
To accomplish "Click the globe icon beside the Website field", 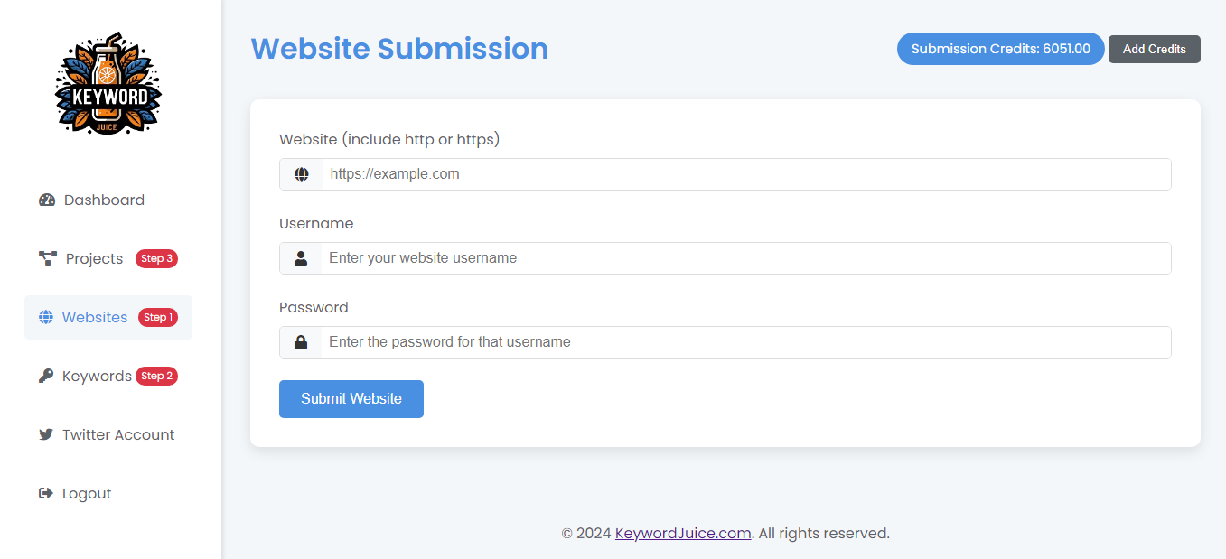I will 302,174.
